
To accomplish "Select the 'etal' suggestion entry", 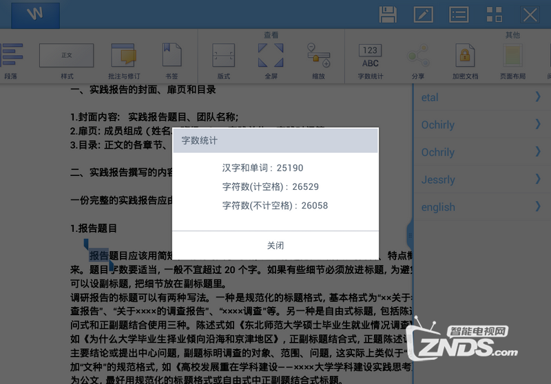I will (482, 97).
